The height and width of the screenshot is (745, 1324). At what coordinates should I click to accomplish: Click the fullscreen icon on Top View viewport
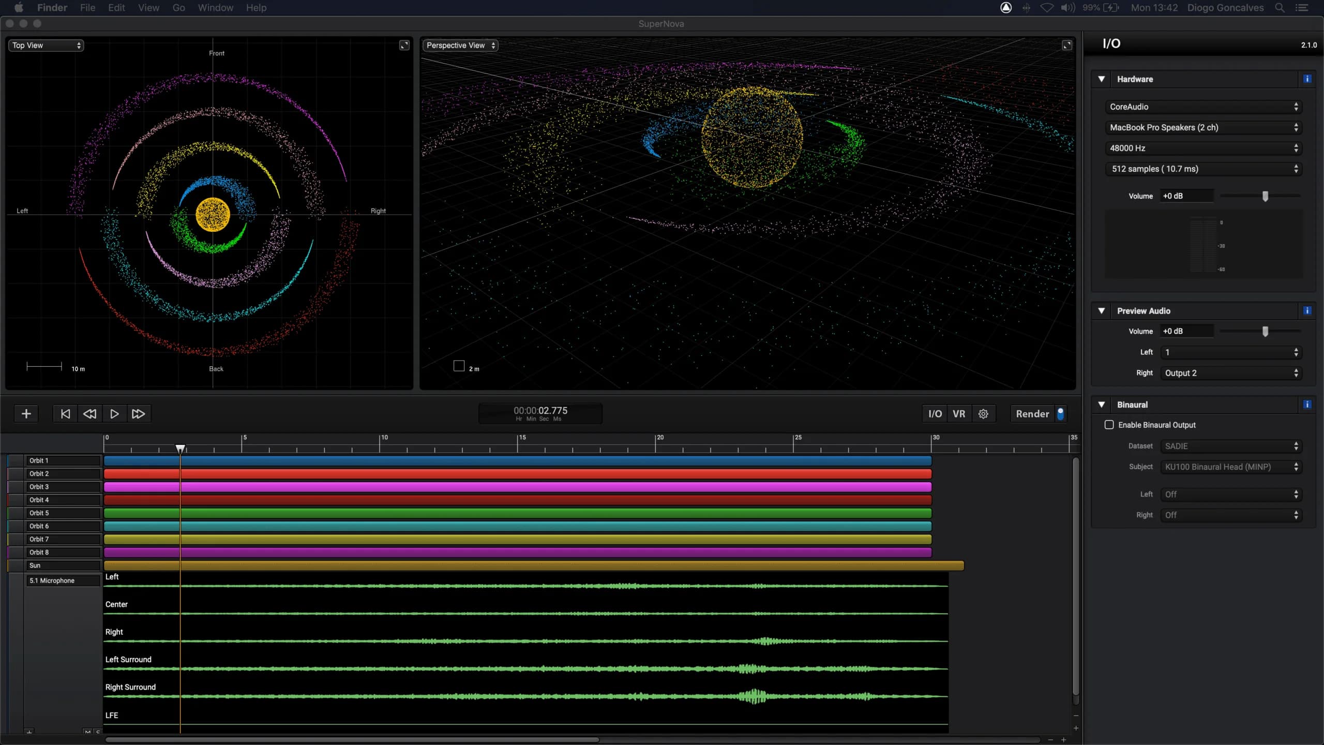tap(403, 45)
